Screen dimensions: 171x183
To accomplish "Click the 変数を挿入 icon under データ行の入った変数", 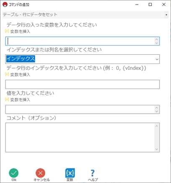I will (x=7, y=31).
